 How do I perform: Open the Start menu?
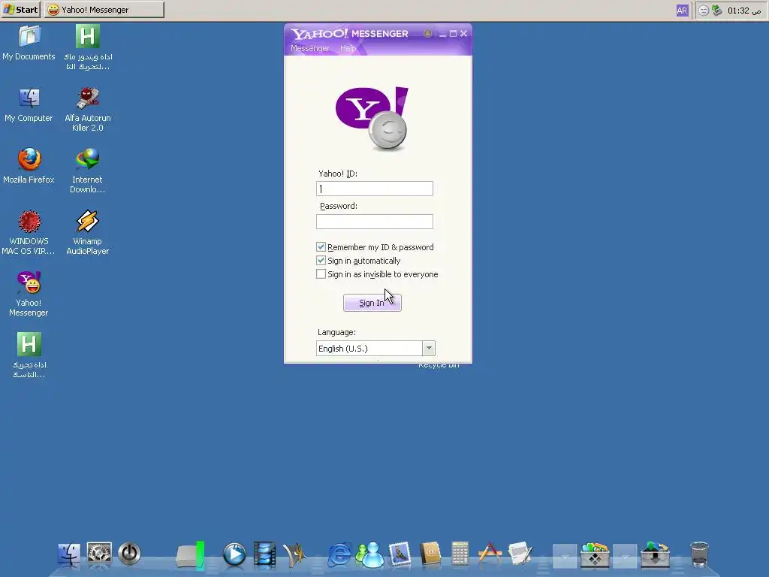(x=20, y=9)
